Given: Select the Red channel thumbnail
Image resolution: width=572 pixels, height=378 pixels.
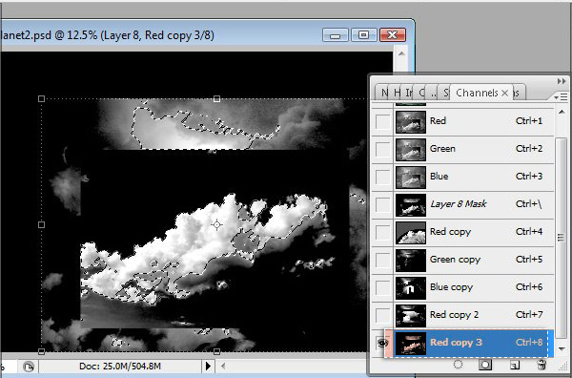Looking at the screenshot, I should (x=411, y=121).
